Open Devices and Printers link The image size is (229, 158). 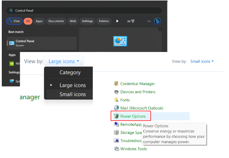[138, 92]
